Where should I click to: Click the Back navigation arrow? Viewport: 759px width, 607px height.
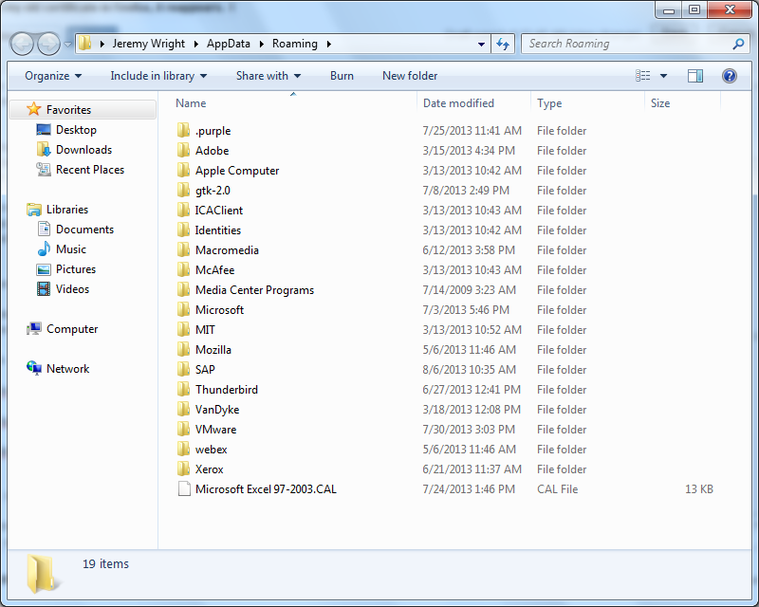22,44
